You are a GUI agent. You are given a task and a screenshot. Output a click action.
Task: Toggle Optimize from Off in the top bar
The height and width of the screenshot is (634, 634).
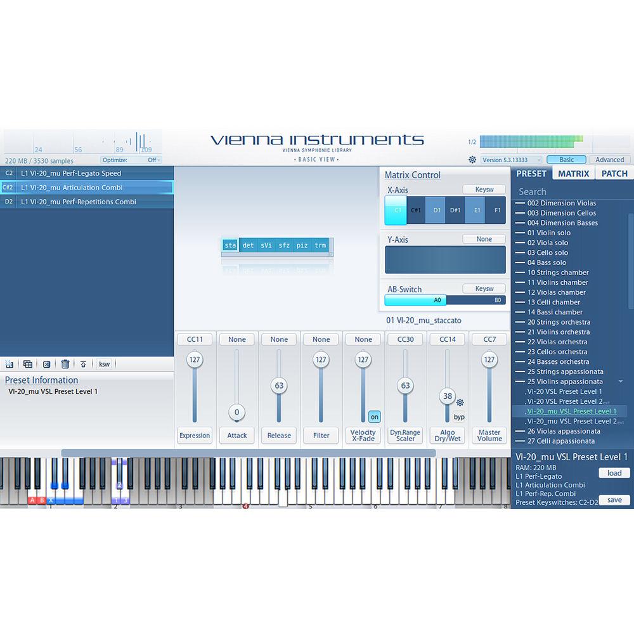[152, 160]
